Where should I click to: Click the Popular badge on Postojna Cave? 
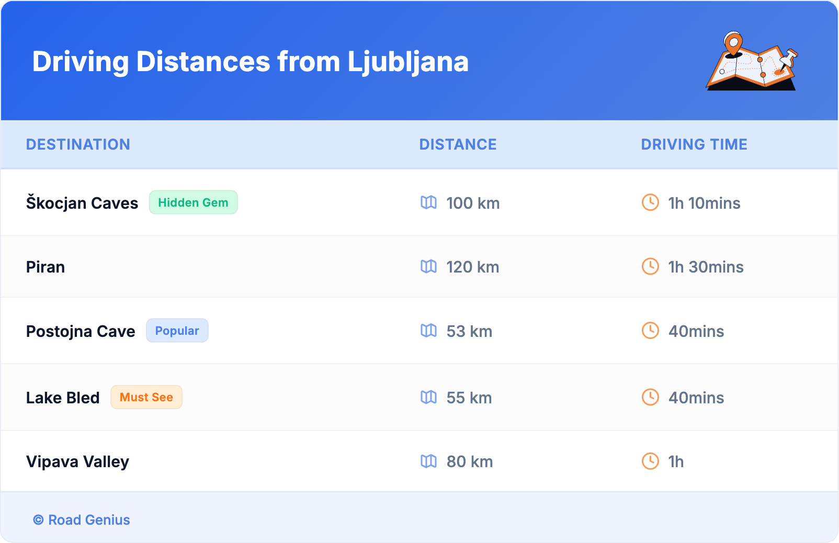point(177,331)
